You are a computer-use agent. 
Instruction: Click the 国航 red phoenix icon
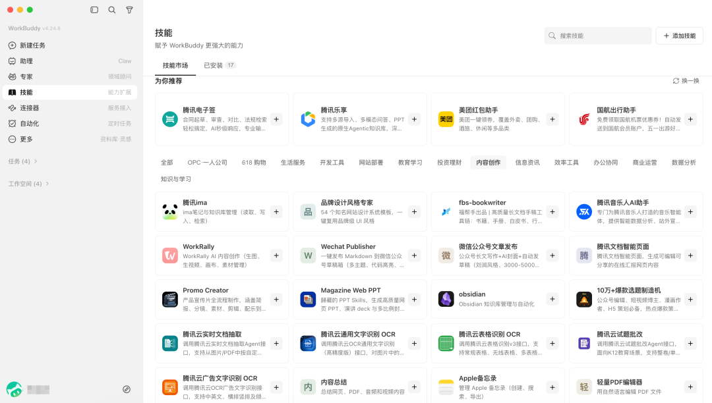pyautogui.click(x=584, y=119)
